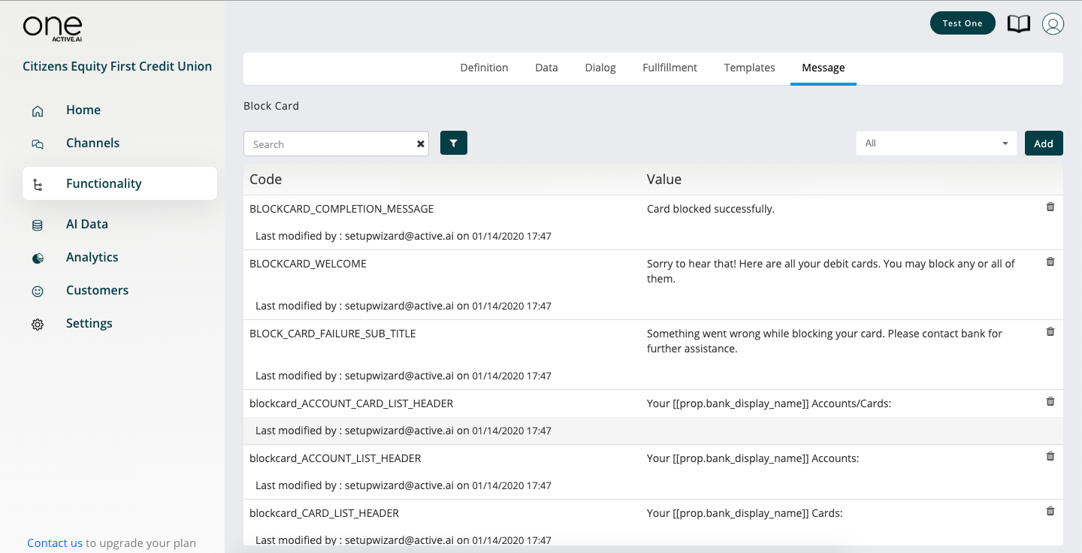The width and height of the screenshot is (1082, 553).
Task: Click the Value column header
Action: coord(664,180)
